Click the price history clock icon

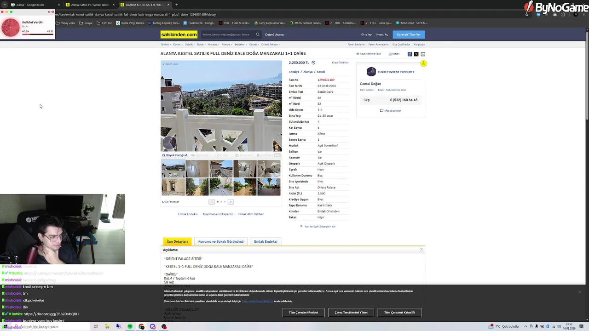[x=313, y=63]
